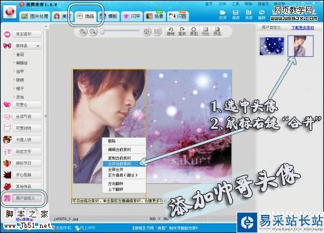Choose 合并当前素材 in the context menu
This screenshot has width=324, height=233.
coord(124,164)
